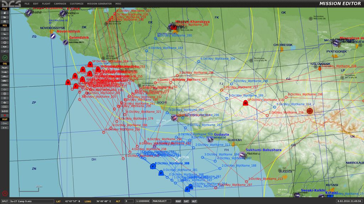Toggle the ALT altitude map mode
This screenshot has height=204, width=364.
coord(194,201)
